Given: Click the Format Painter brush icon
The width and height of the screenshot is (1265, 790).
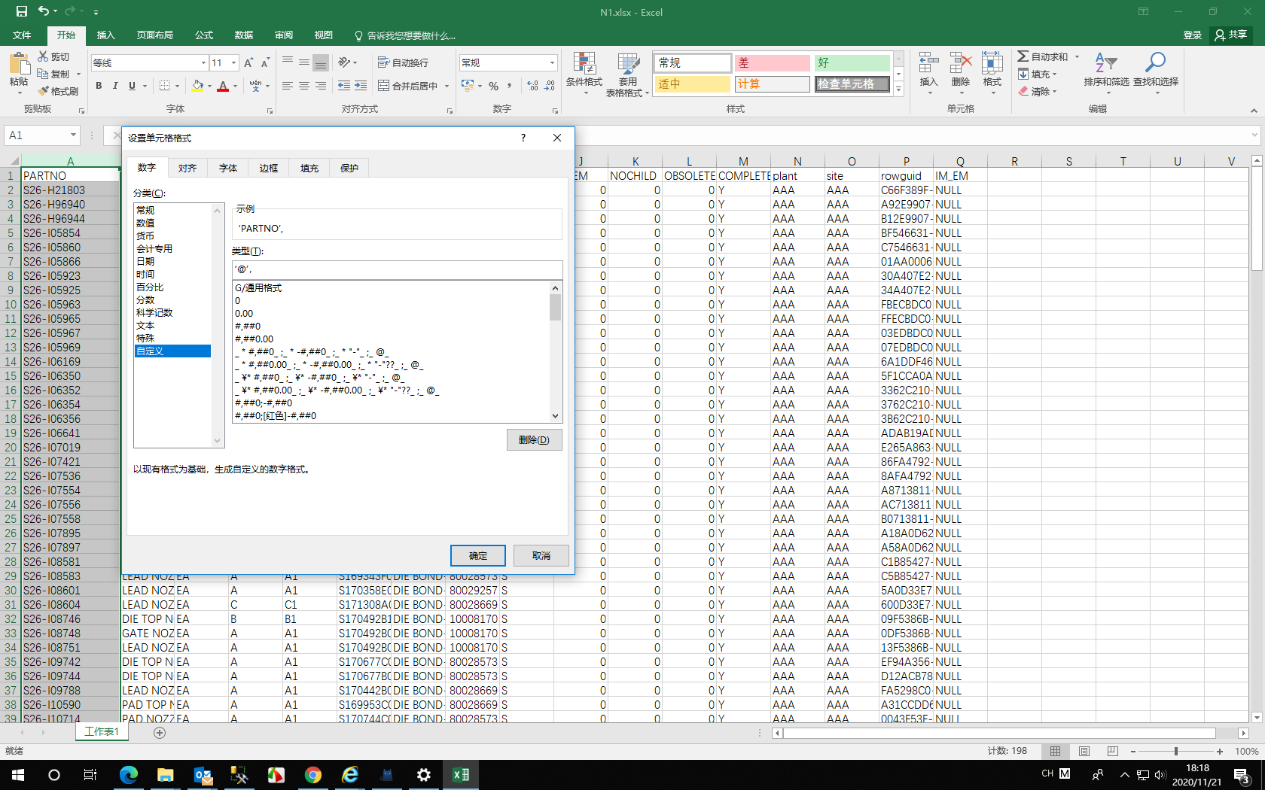Looking at the screenshot, I should click(x=44, y=91).
